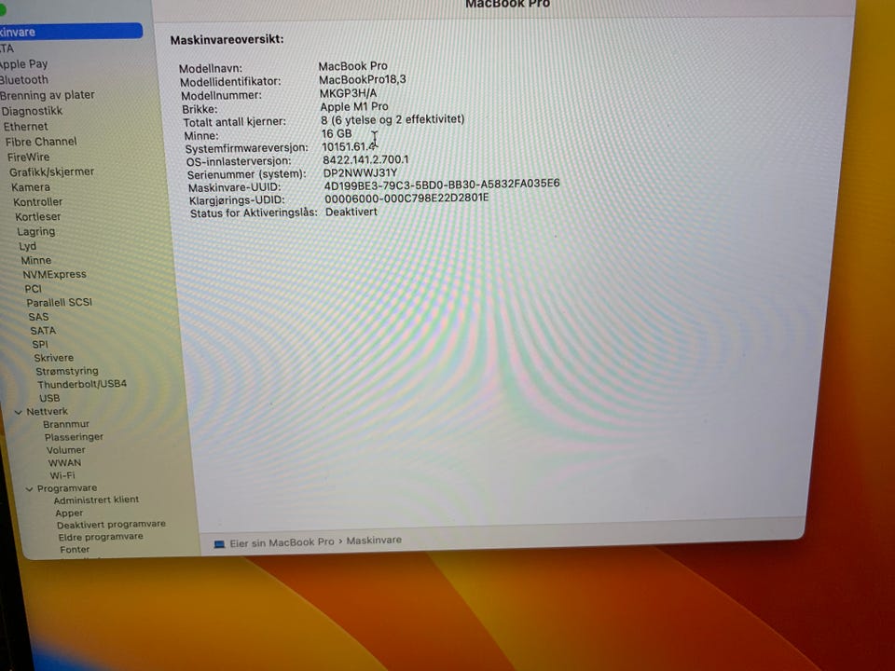The image size is (895, 671).
Task: Click OS loader version 8422.141.2.700.1
Action: pyautogui.click(x=365, y=160)
